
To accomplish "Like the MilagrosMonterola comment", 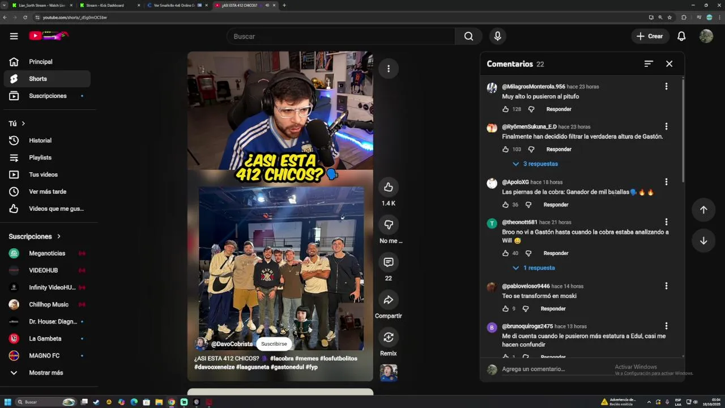I will [x=505, y=109].
